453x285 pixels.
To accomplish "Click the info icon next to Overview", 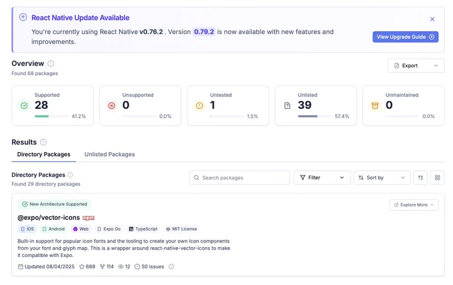I will [x=51, y=63].
